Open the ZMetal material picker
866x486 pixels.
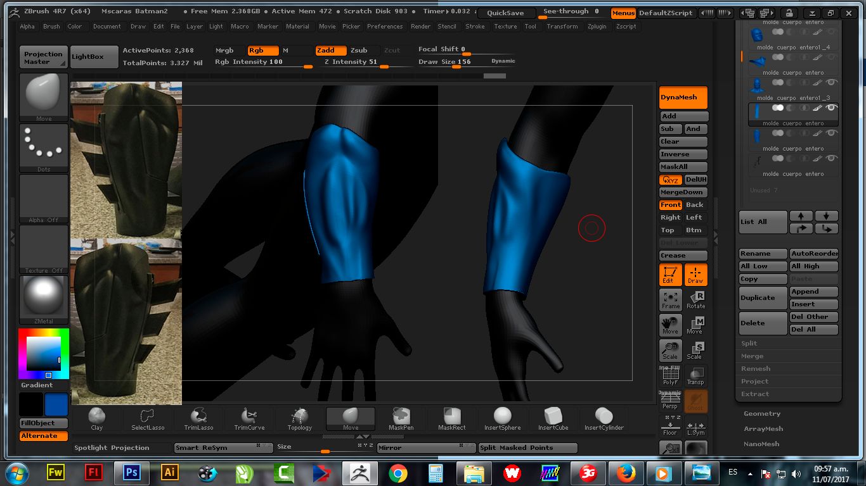(44, 299)
